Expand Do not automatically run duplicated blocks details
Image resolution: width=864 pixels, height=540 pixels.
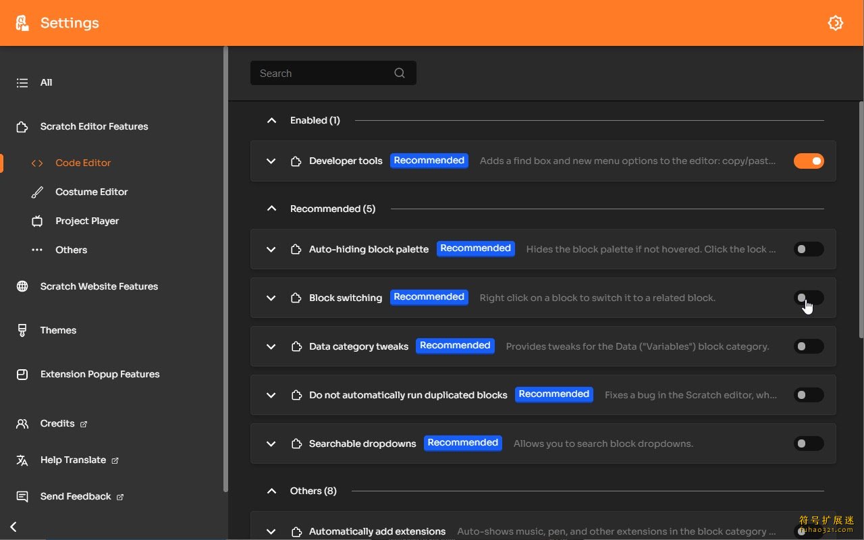click(x=271, y=396)
